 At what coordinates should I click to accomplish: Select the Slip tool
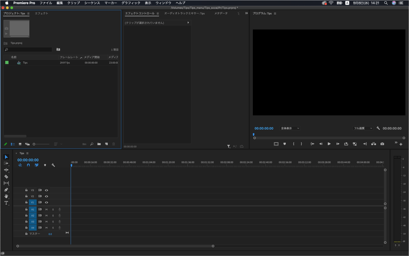click(6, 183)
